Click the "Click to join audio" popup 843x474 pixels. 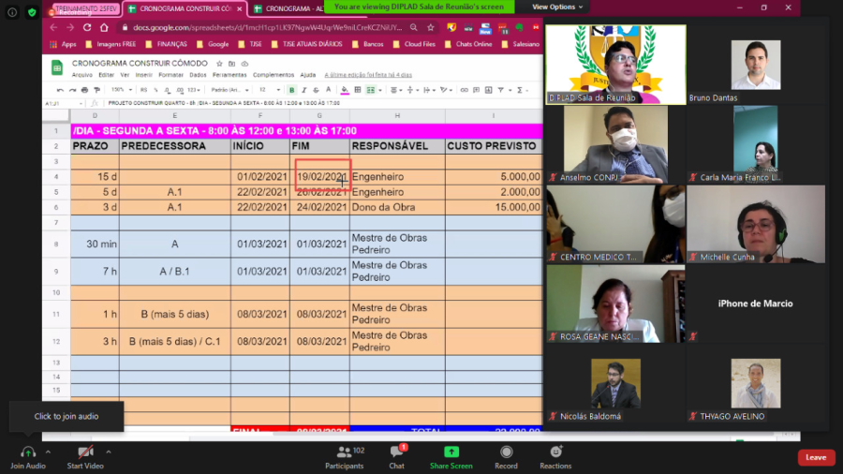(67, 416)
